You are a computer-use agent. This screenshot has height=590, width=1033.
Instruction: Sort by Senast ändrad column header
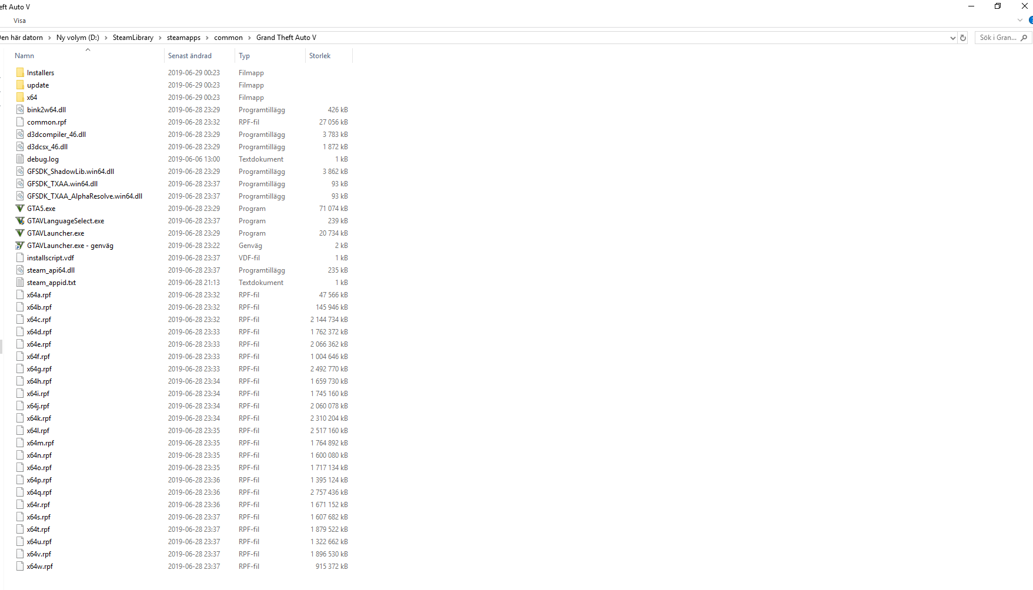click(x=189, y=56)
